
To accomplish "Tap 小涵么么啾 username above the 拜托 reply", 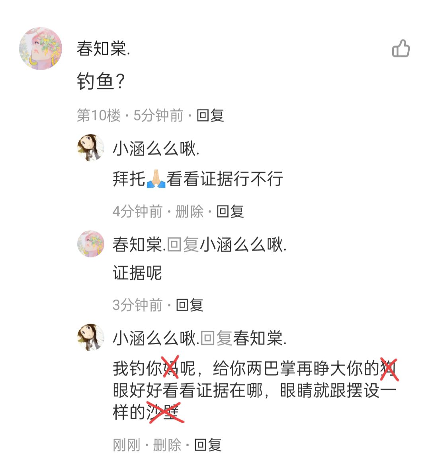I will (156, 149).
